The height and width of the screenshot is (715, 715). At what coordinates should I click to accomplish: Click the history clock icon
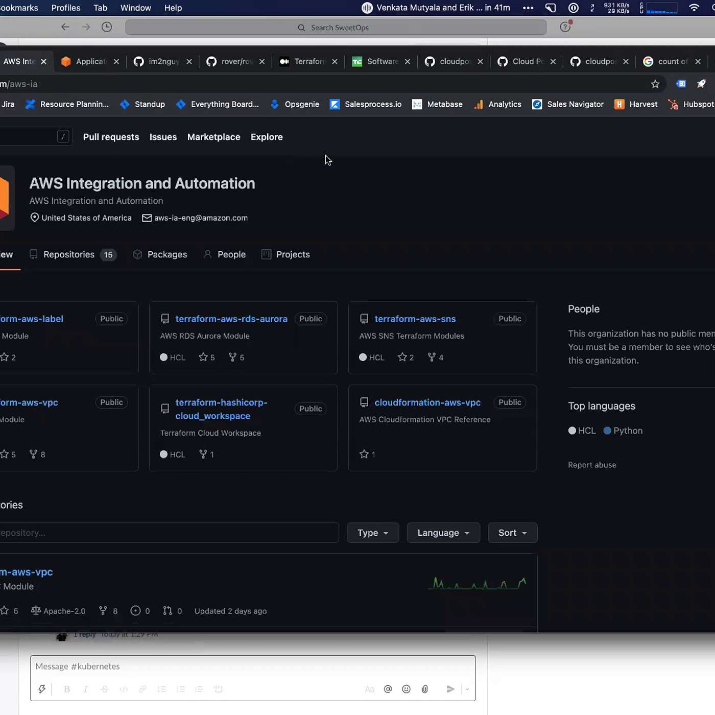coord(107,27)
